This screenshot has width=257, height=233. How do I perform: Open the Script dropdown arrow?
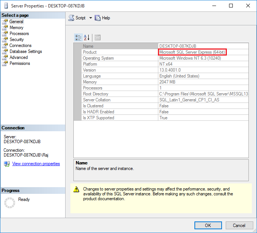(x=91, y=18)
